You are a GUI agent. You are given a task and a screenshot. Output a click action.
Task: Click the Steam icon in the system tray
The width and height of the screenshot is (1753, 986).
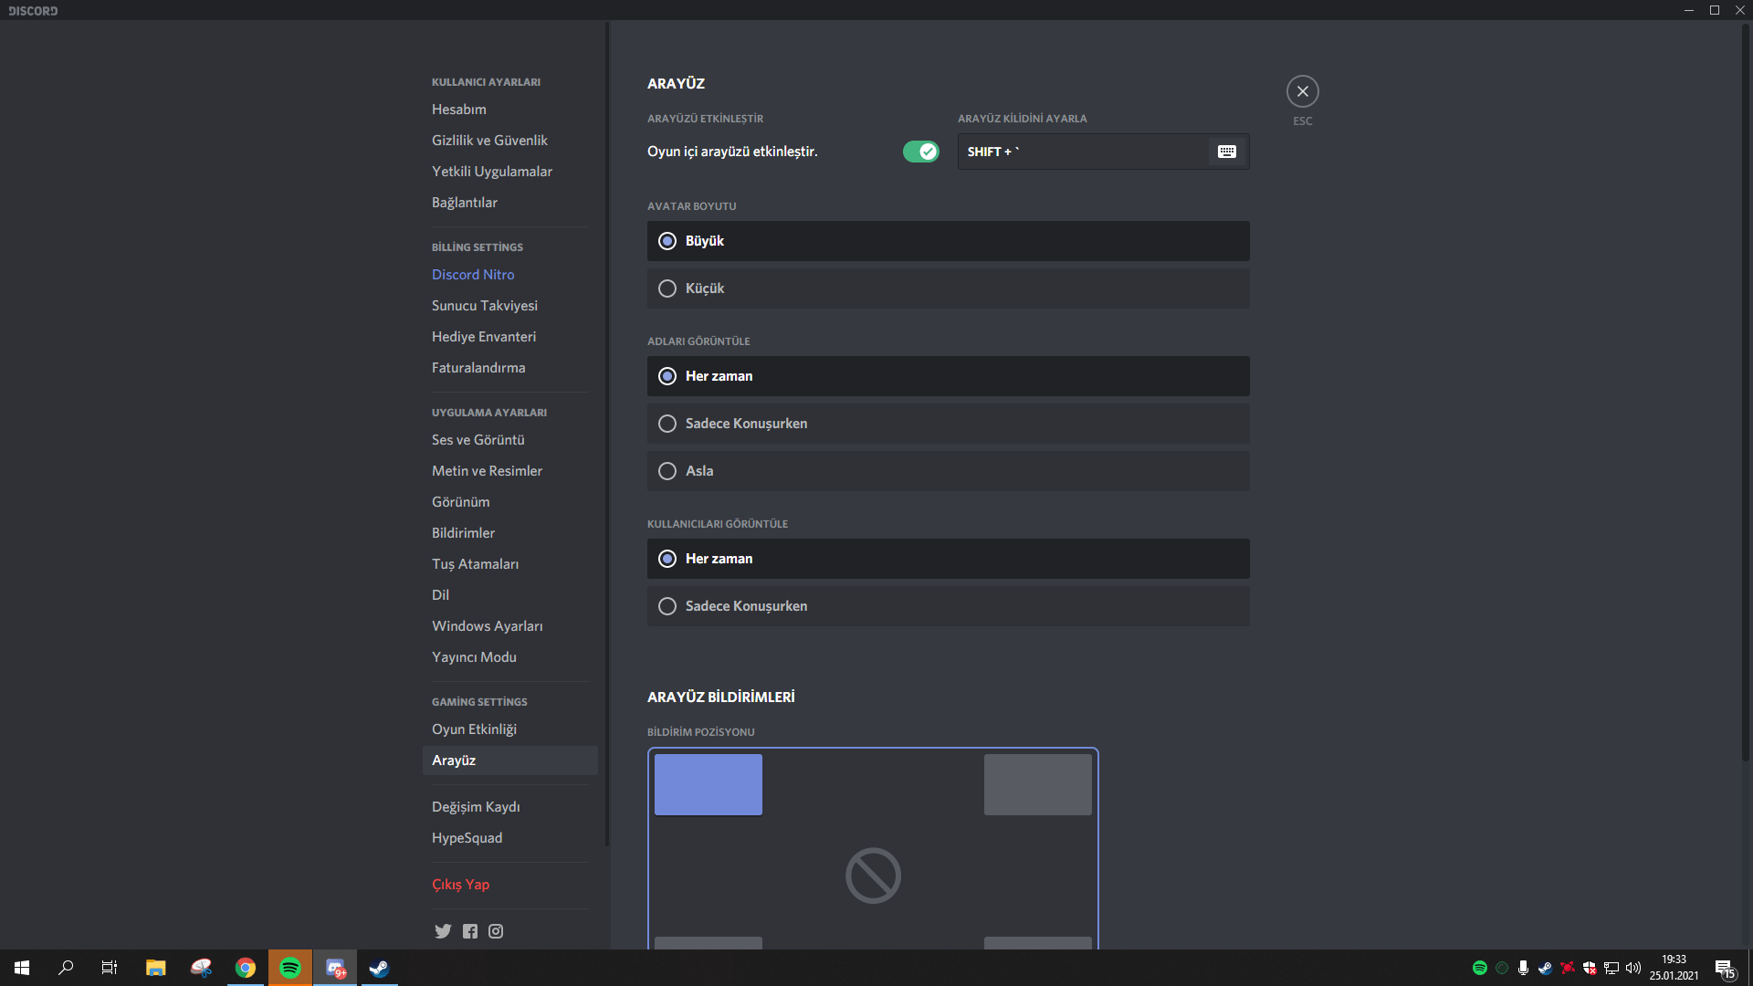click(x=1545, y=968)
